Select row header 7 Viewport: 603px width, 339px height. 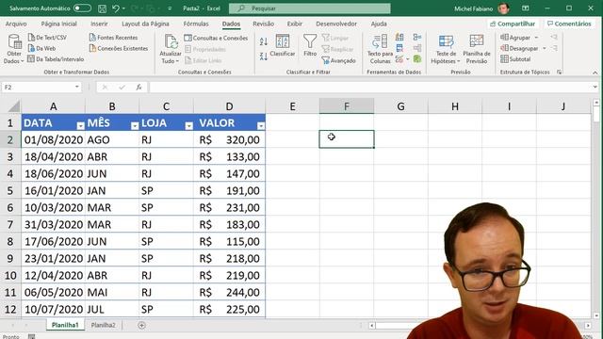click(10, 224)
